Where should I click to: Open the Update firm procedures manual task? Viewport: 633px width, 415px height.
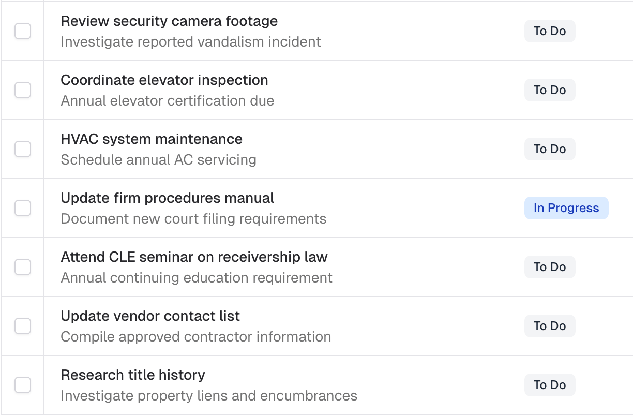(168, 198)
